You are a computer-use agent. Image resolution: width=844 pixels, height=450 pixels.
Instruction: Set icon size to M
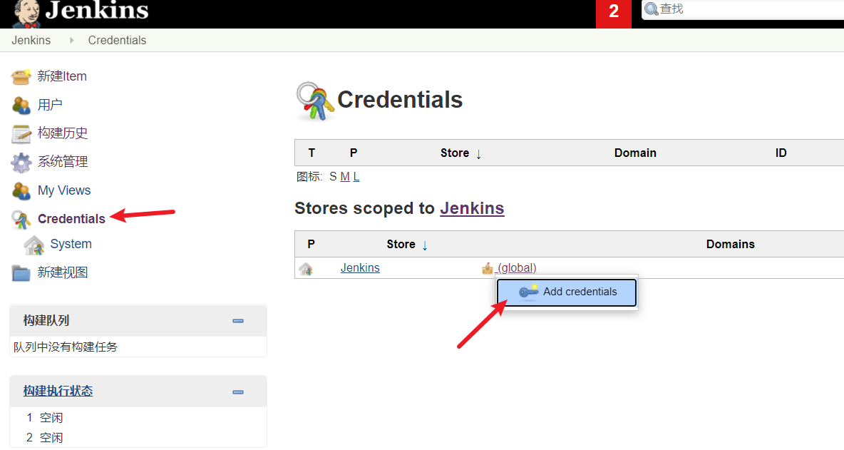click(x=345, y=177)
